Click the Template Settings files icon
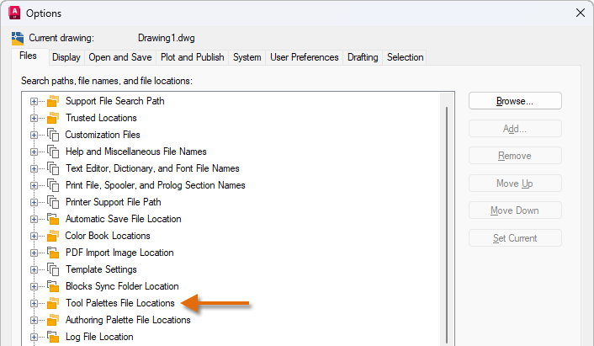Viewport: 594px width, 346px height. [54, 269]
